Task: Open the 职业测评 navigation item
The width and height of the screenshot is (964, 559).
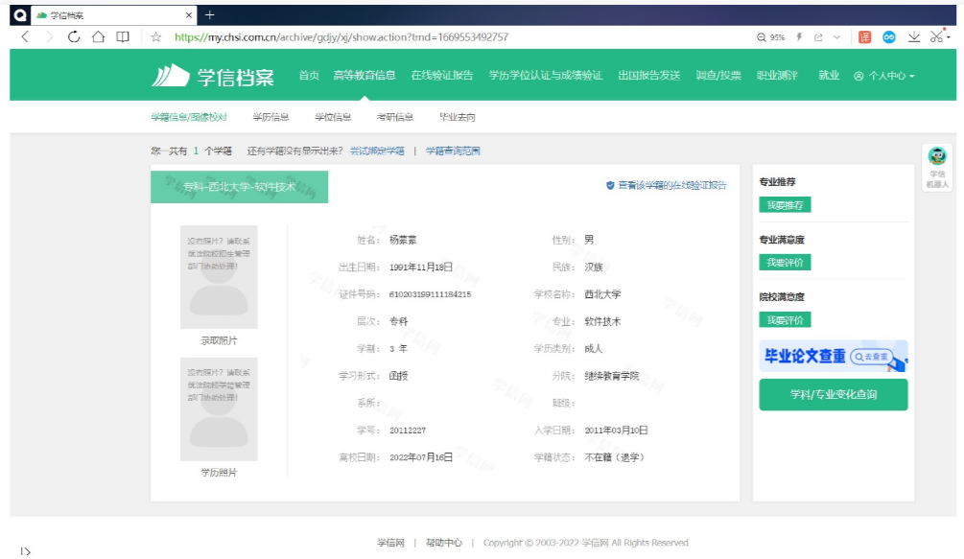Action: [777, 76]
